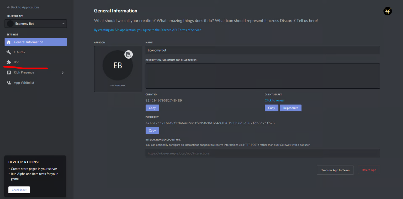403x199 pixels.
Task: Click the Interactions Endpoint URL field
Action: pos(262,153)
